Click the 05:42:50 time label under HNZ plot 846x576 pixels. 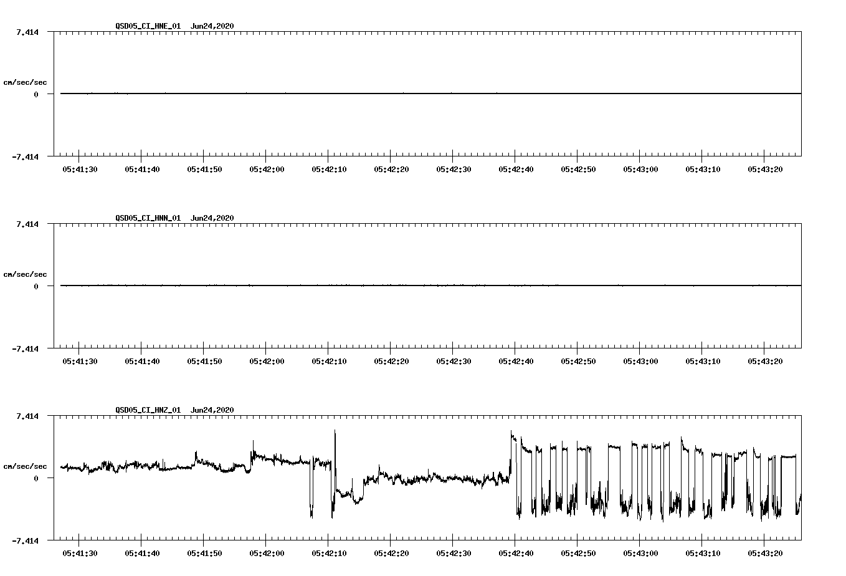point(578,554)
